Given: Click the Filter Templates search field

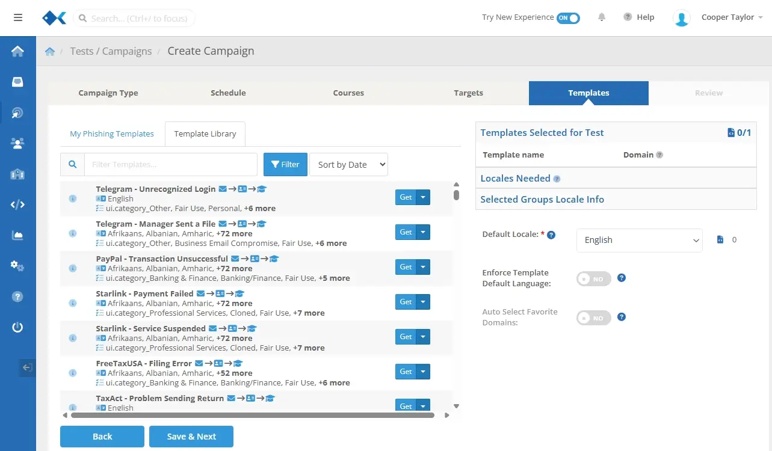Looking at the screenshot, I should [x=170, y=165].
